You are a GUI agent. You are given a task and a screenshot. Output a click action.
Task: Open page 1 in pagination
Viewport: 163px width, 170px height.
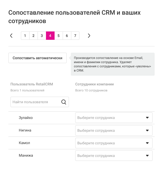point(25,36)
